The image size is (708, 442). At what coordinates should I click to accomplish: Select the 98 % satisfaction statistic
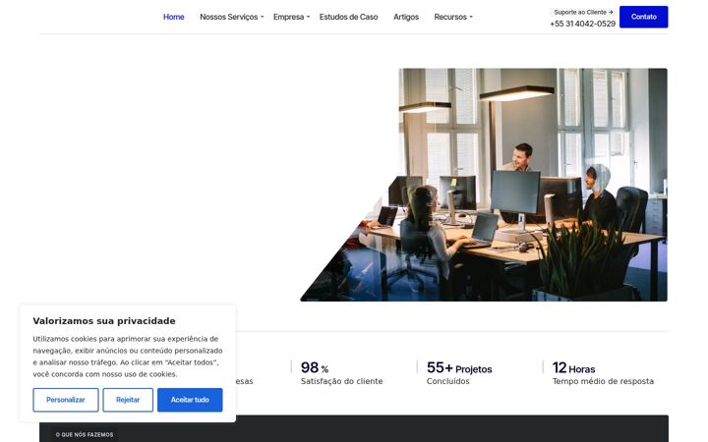(x=315, y=367)
